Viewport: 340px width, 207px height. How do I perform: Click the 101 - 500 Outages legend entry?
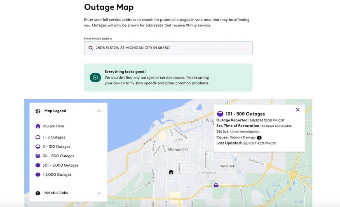pos(58,156)
